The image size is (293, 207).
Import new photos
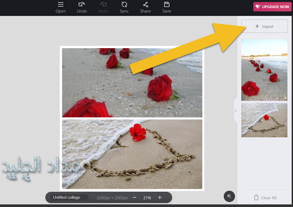[265, 26]
